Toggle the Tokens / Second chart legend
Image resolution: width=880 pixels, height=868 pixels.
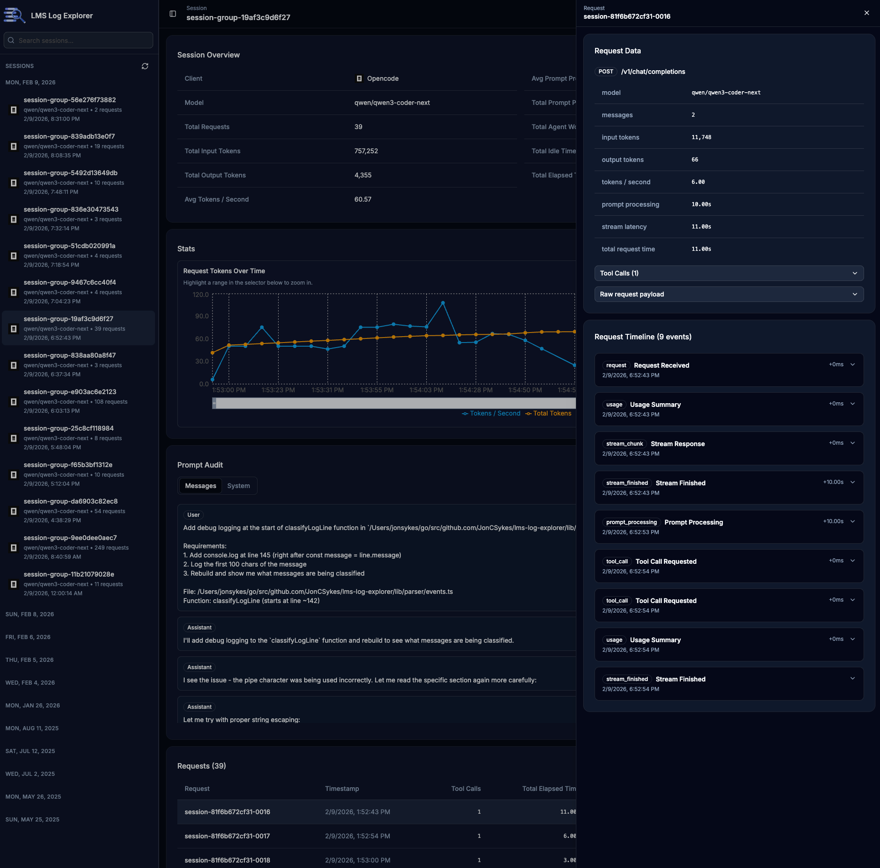click(x=491, y=413)
